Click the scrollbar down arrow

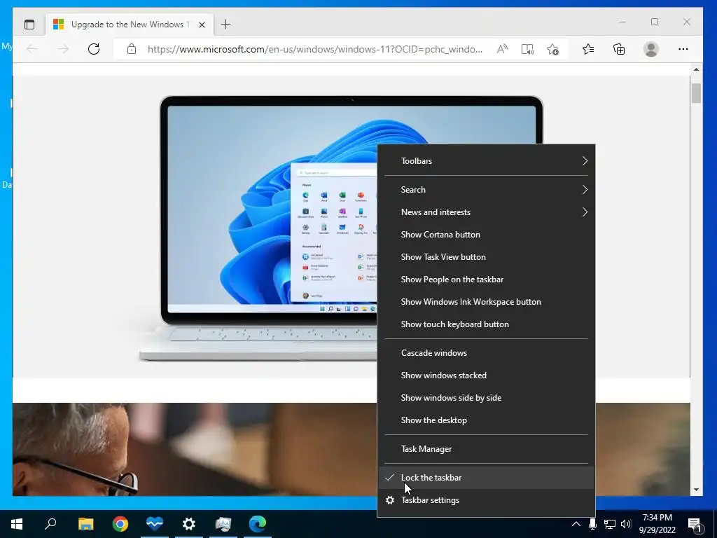pyautogui.click(x=696, y=490)
